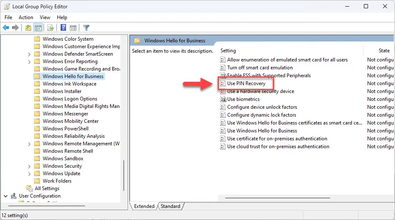
Task: Click the Local Group Policy Editor title icon
Action: (7, 6)
